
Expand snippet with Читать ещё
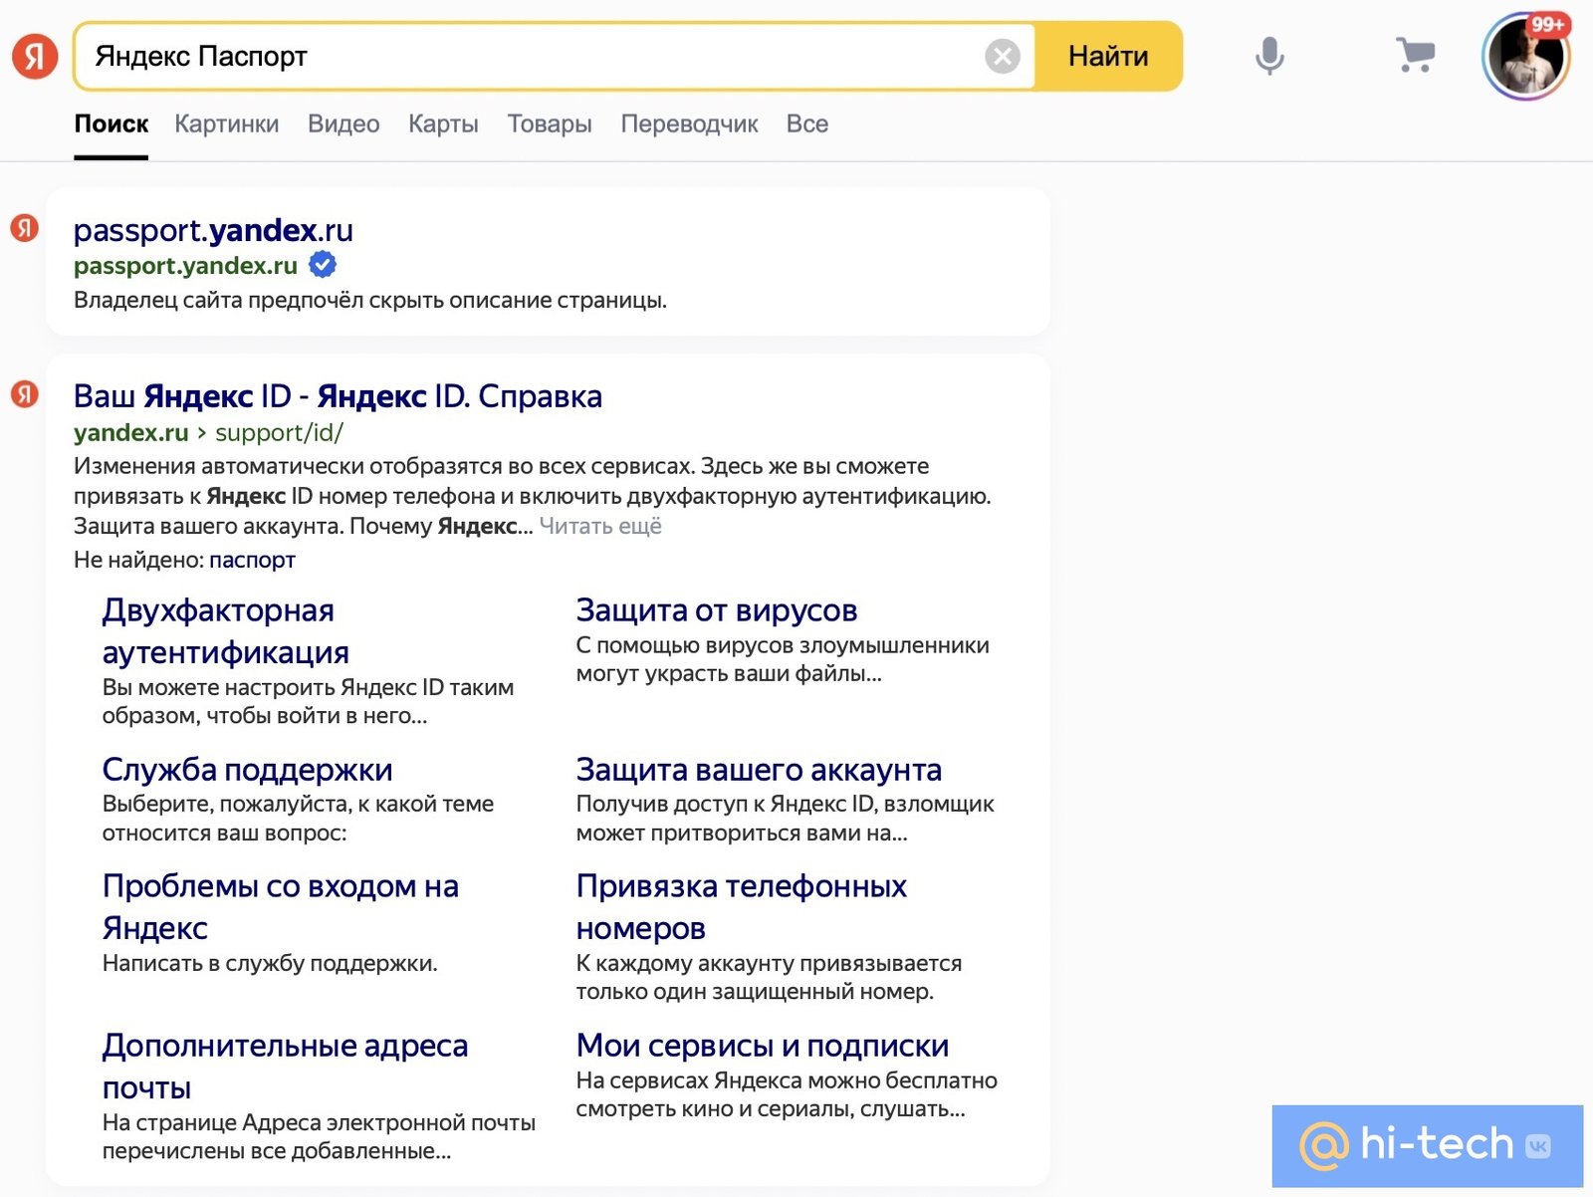pyautogui.click(x=600, y=526)
